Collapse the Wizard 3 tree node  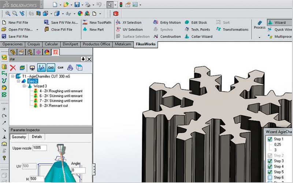(x=24, y=86)
